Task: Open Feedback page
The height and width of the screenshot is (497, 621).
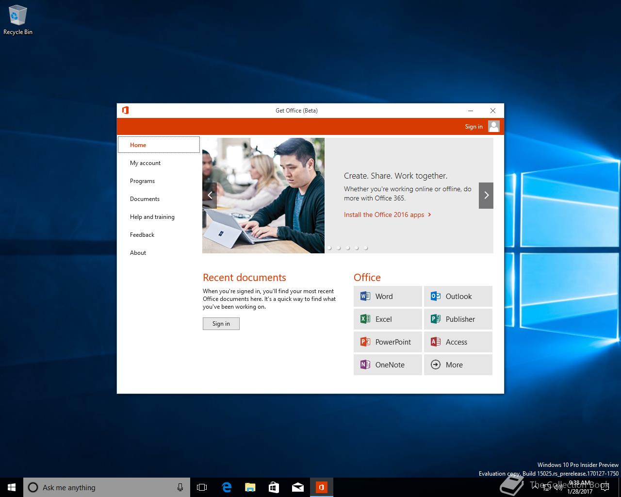Action: click(x=159, y=234)
